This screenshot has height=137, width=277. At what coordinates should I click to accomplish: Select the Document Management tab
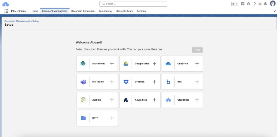55,11
